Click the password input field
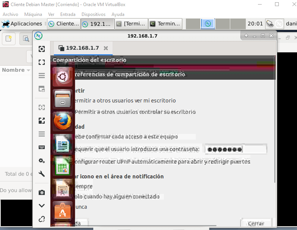The image size is (297, 230). pos(235,149)
